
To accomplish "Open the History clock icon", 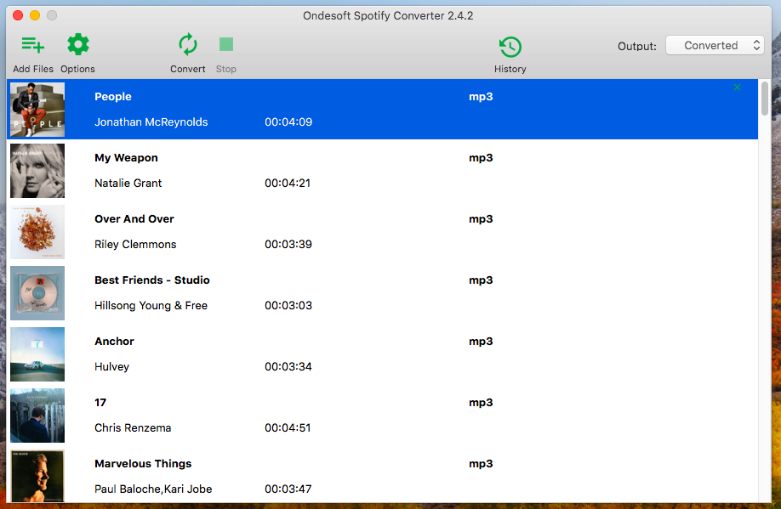I will [x=510, y=48].
